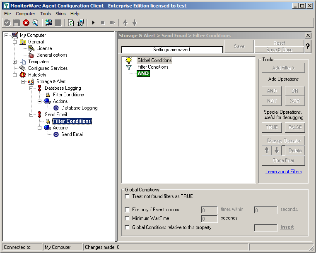Click the RuleSets red badge icon
Viewport: 316px width, 253px height.
(22, 74)
